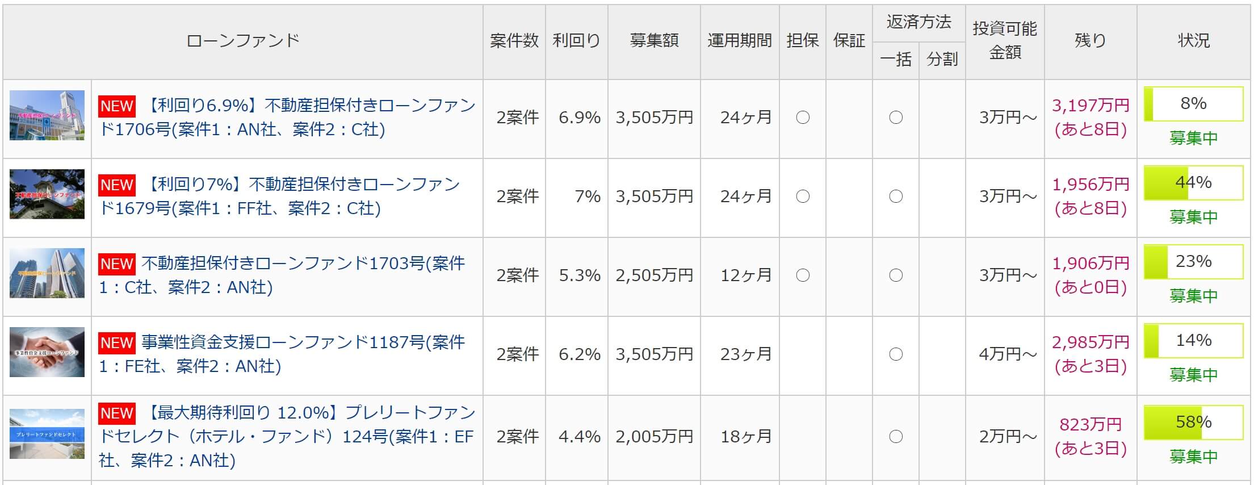The image size is (1254, 485).
Task: Open the 事業性資金支援ローンファンド1187号 link
Action: pyautogui.click(x=282, y=354)
